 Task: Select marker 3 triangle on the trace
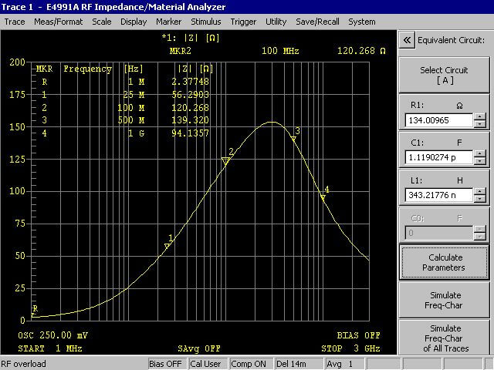[x=293, y=139]
